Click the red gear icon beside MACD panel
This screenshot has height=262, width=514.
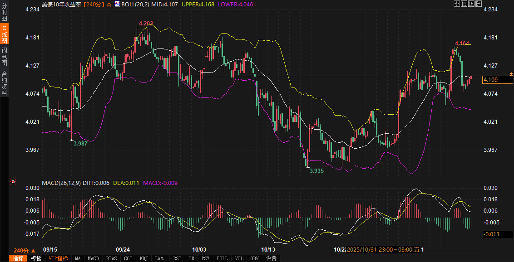click(x=13, y=182)
